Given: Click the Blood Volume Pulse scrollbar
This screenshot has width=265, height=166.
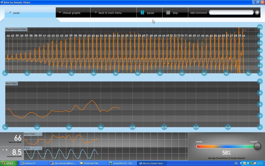Looking at the screenshot, I should pos(140,30).
